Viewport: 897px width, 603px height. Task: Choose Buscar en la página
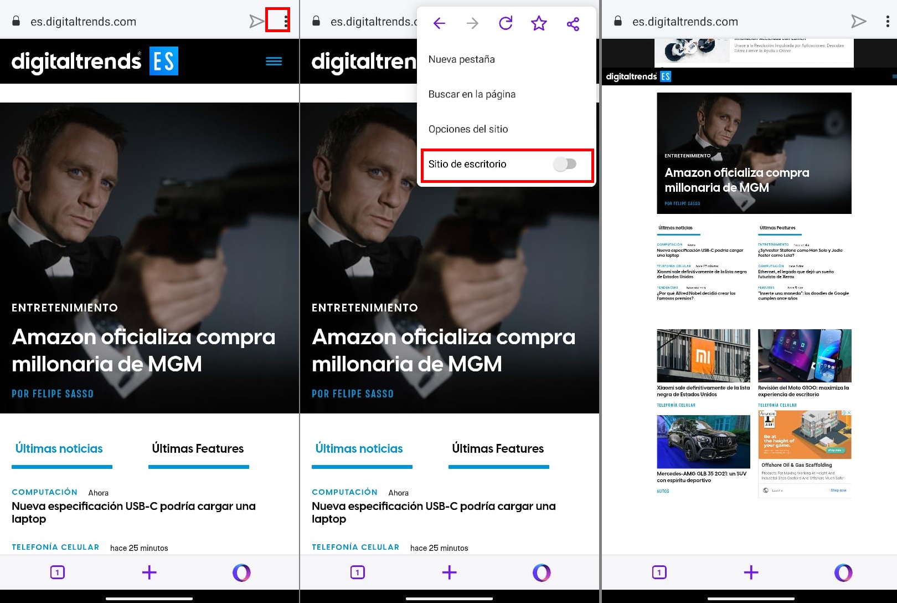(471, 94)
